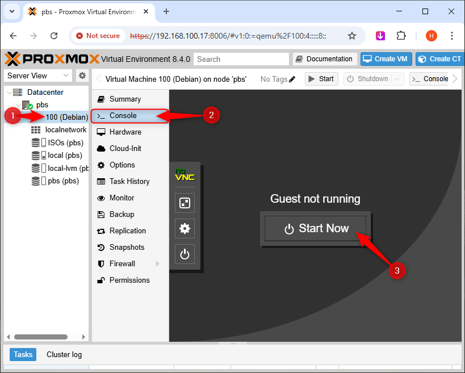Open the Console menu item
The height and width of the screenshot is (373, 465).
130,116
